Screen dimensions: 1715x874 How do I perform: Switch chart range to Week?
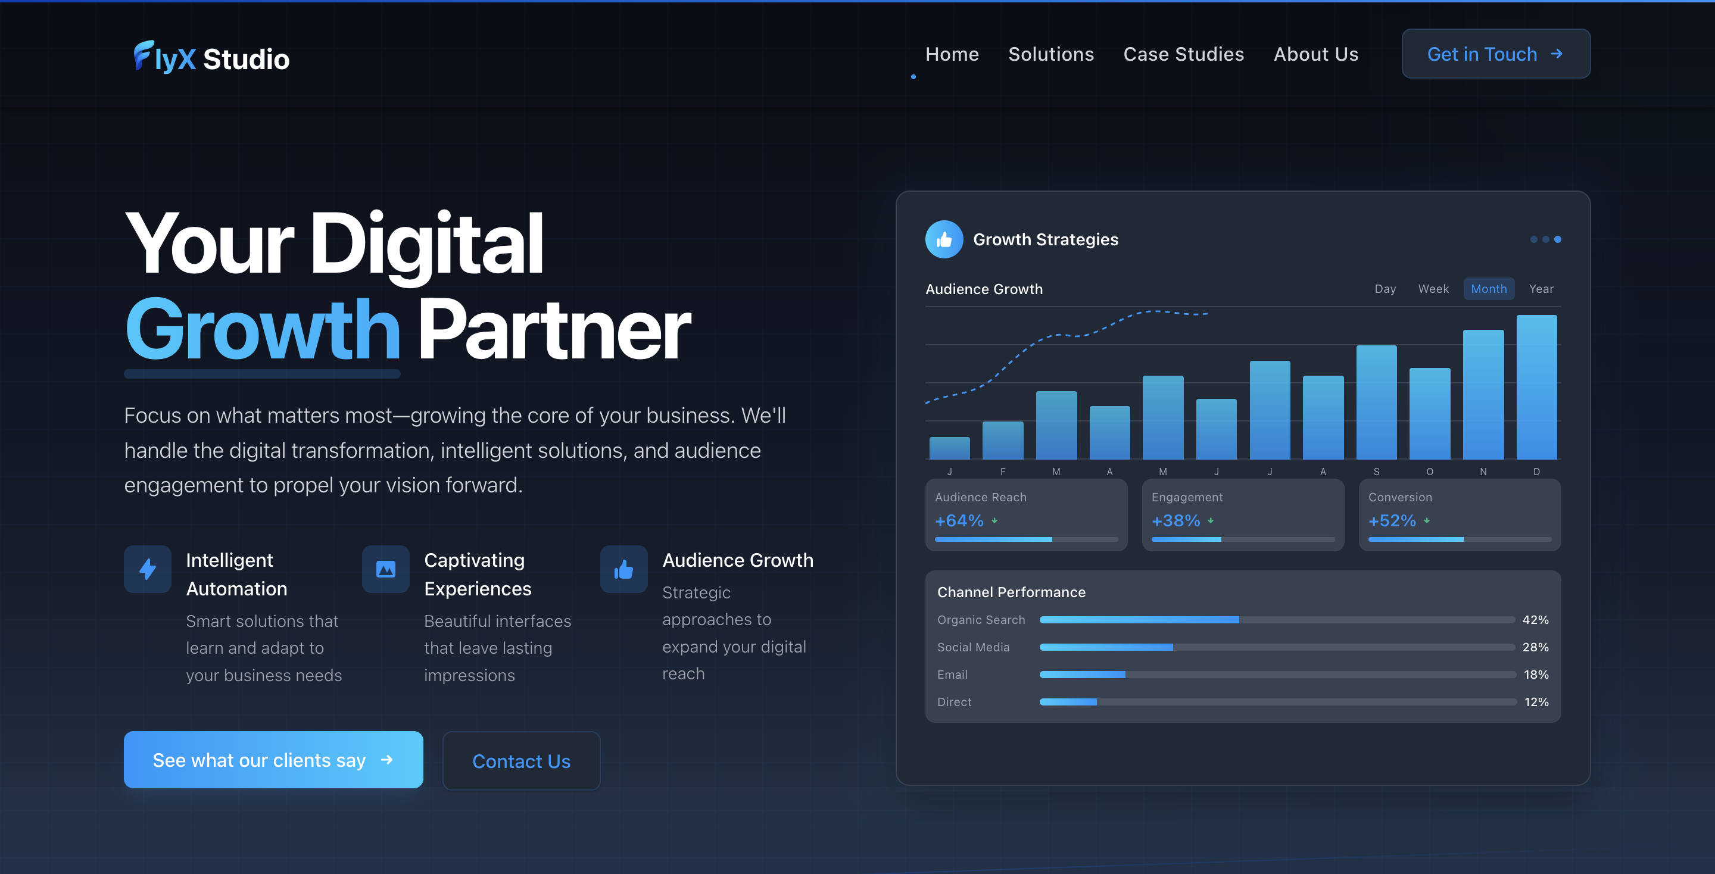coord(1433,289)
